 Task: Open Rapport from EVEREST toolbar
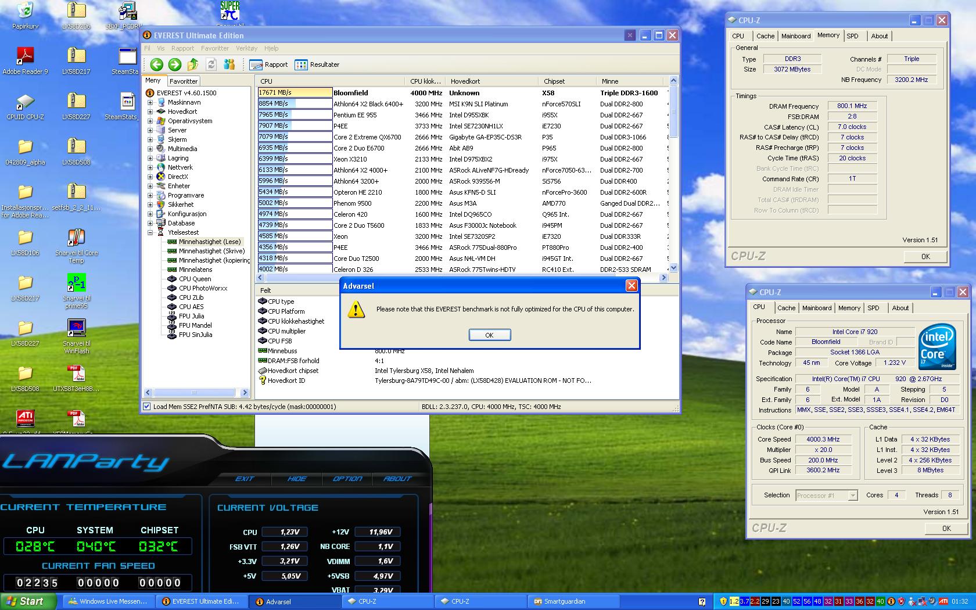(268, 64)
